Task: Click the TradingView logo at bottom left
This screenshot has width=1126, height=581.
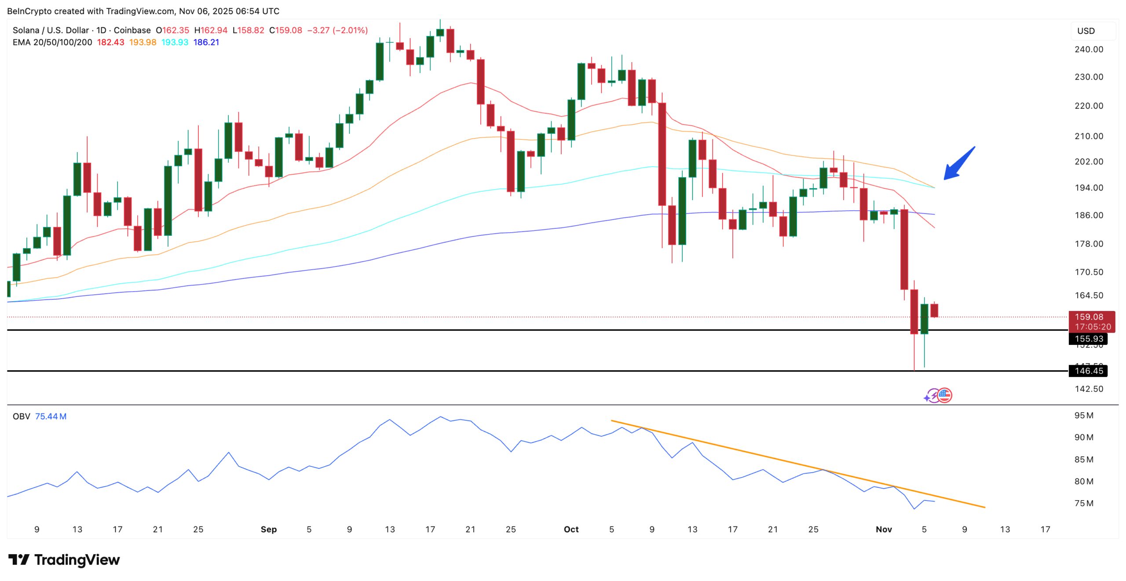Action: point(64,560)
